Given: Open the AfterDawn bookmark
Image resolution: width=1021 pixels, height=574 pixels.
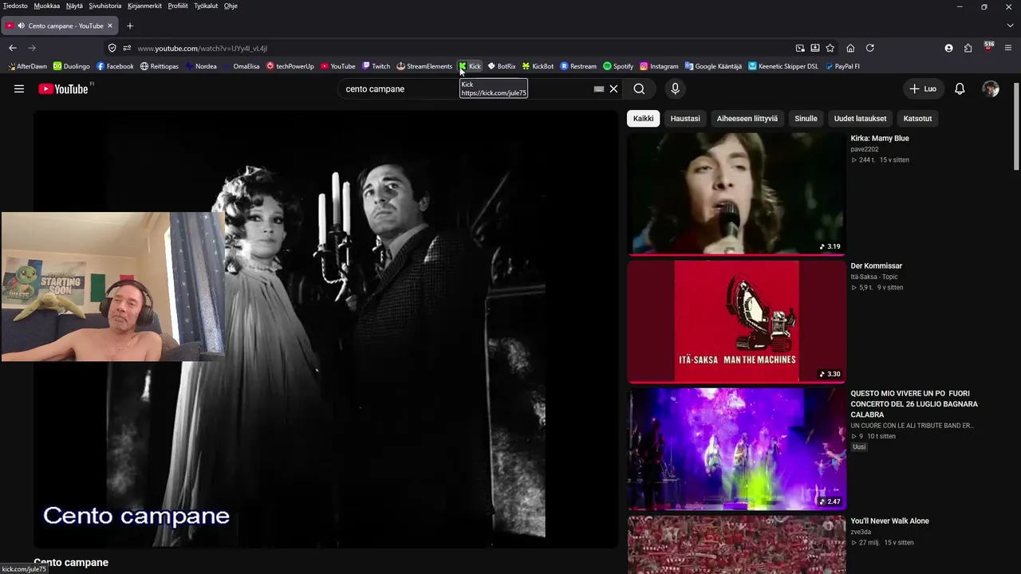Looking at the screenshot, I should click(27, 66).
